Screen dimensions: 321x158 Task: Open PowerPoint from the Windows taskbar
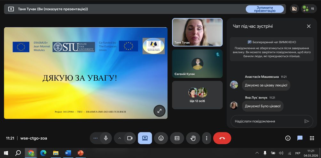tap(80, 153)
